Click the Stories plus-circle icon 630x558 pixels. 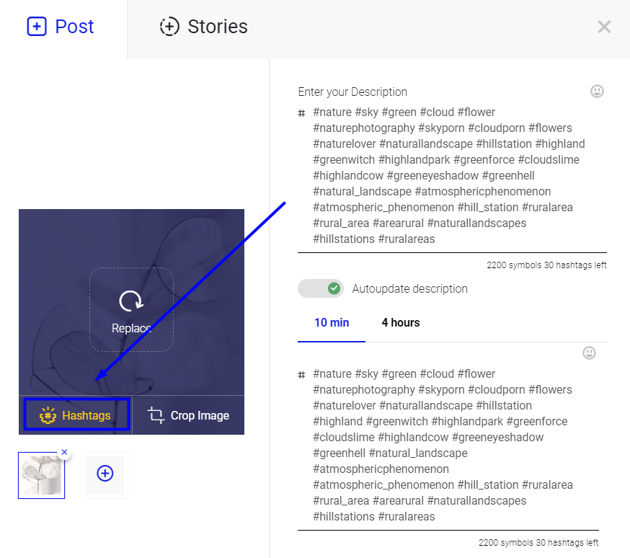tap(169, 27)
